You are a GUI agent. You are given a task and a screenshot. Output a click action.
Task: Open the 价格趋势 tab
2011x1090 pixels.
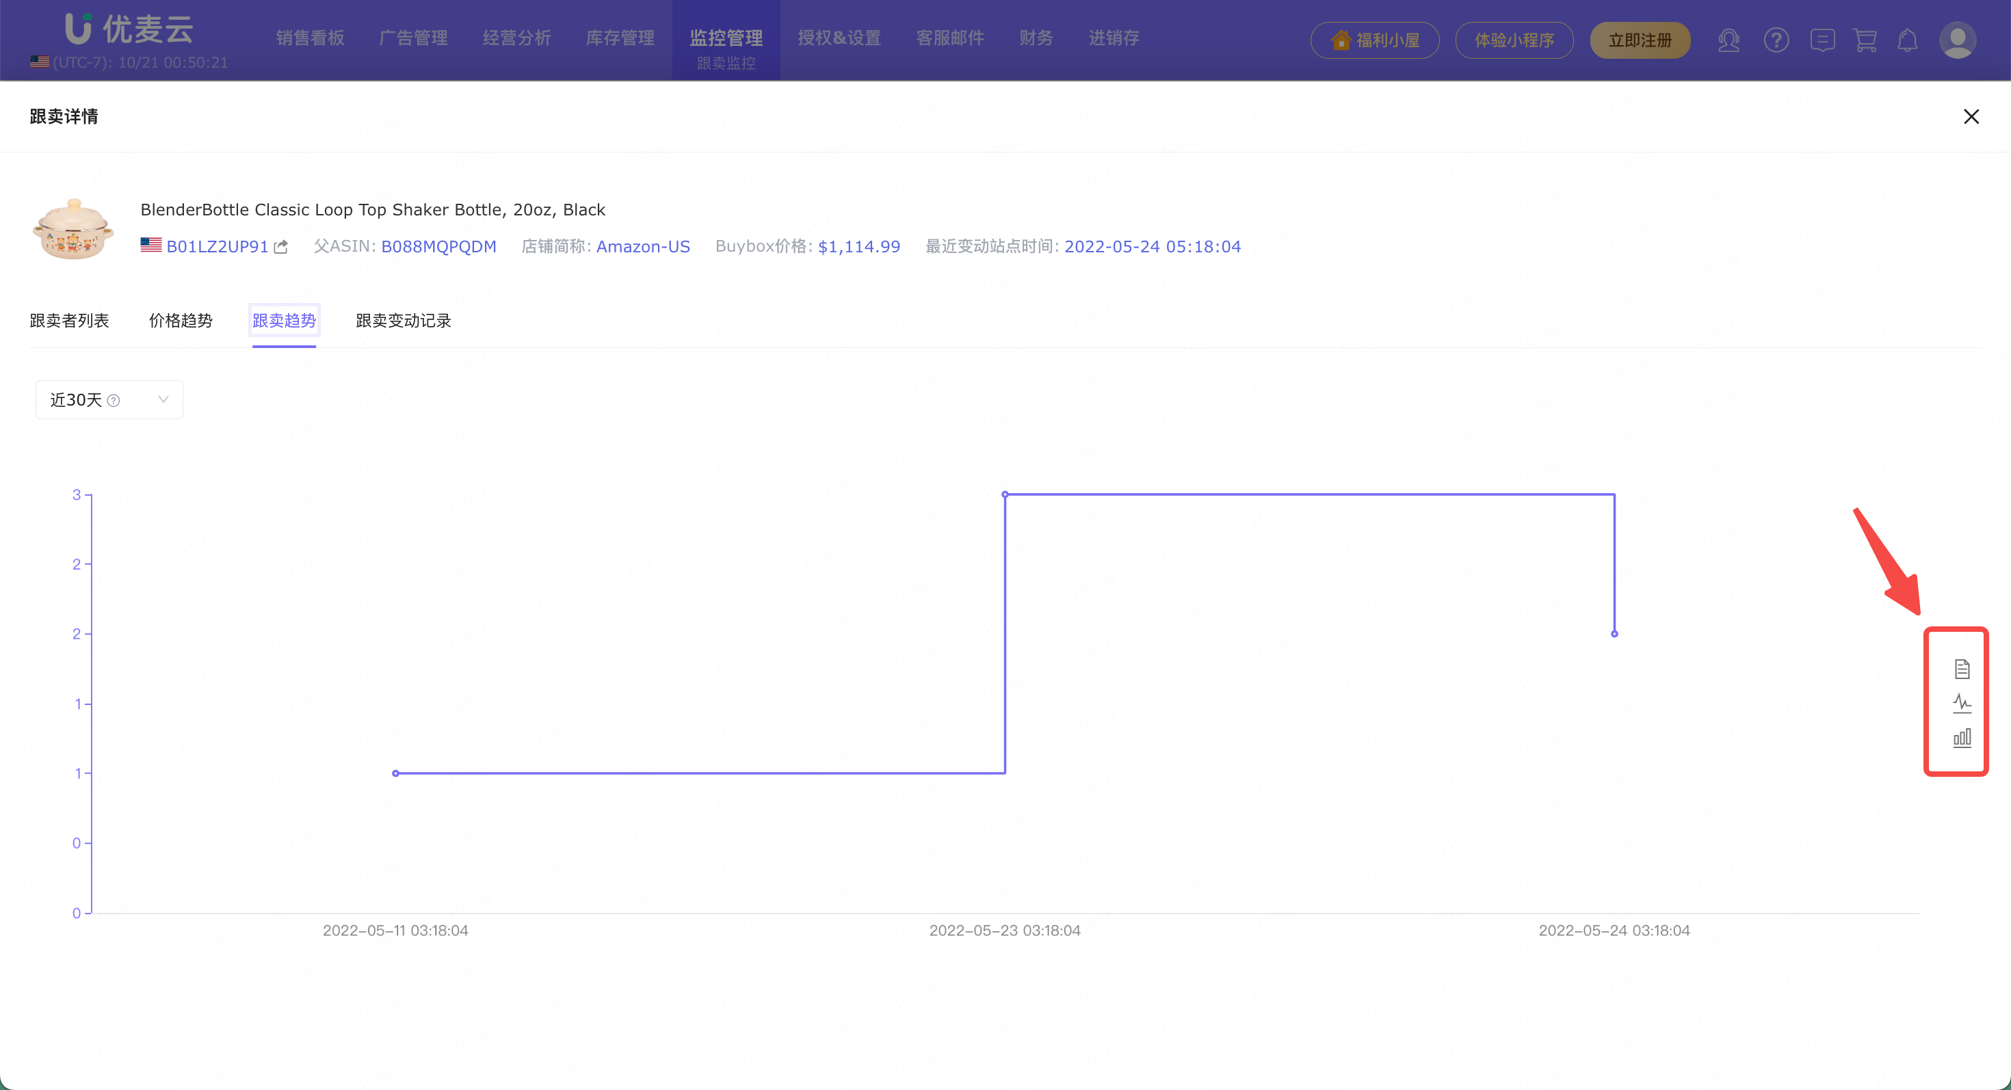click(181, 321)
